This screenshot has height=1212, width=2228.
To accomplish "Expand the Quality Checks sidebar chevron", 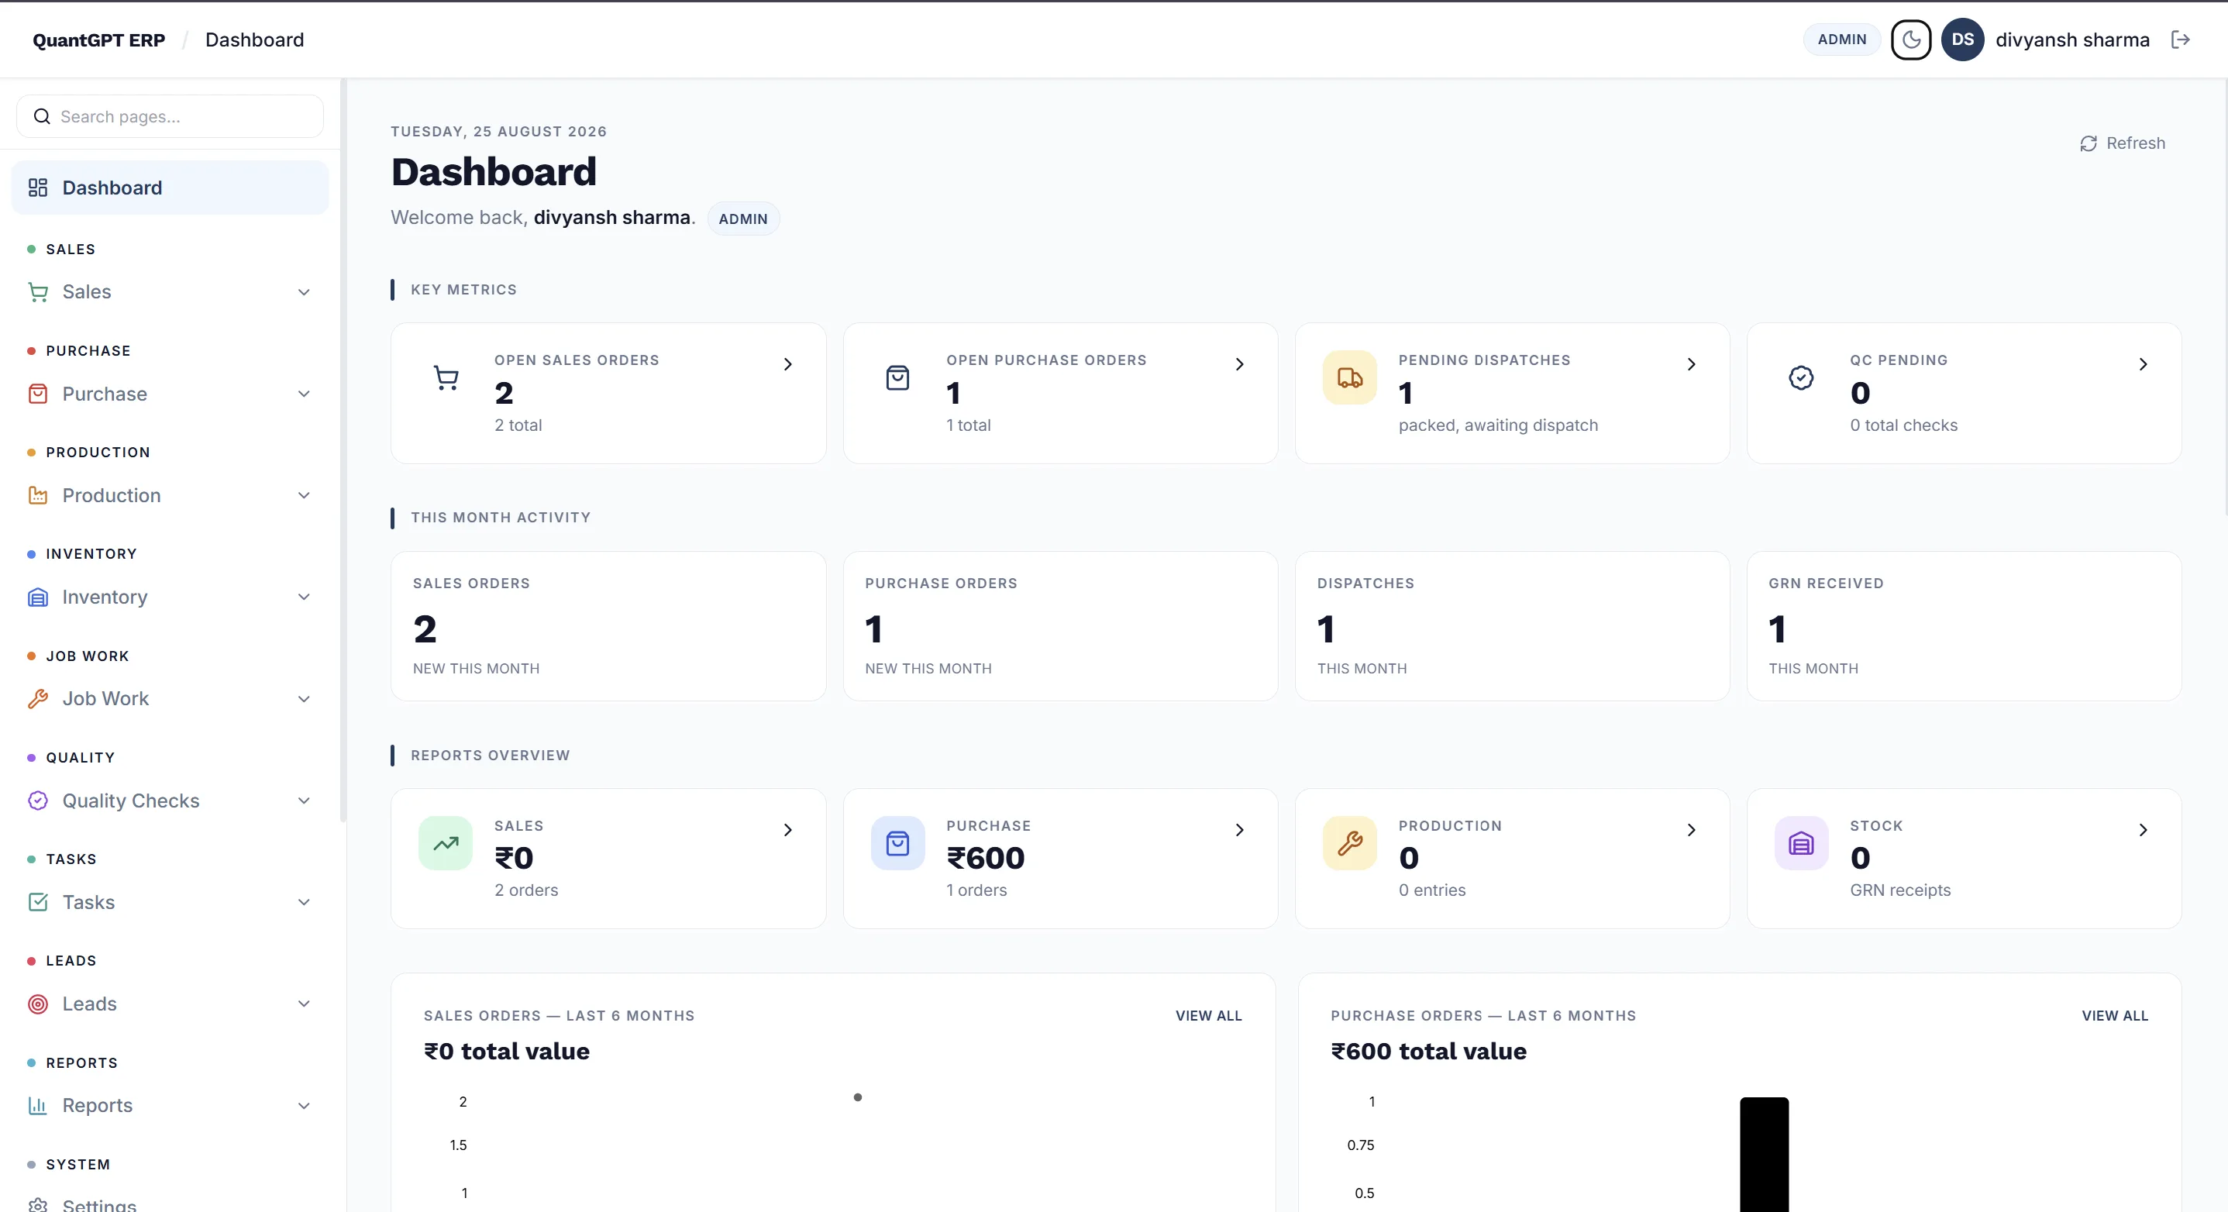I will coord(304,801).
